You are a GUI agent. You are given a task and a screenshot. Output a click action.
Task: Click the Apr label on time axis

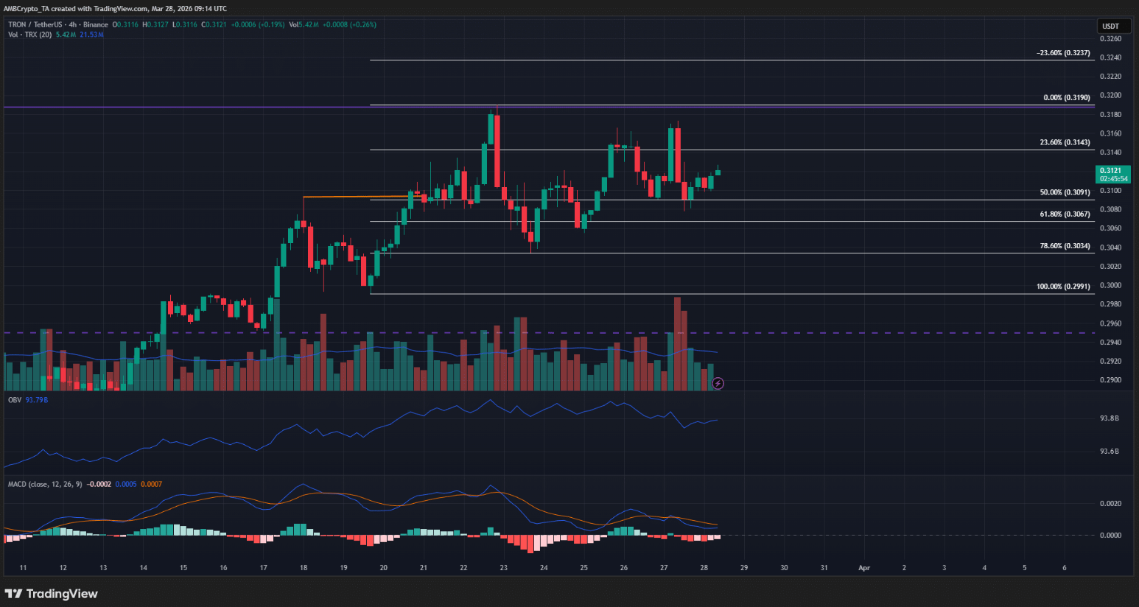[864, 568]
